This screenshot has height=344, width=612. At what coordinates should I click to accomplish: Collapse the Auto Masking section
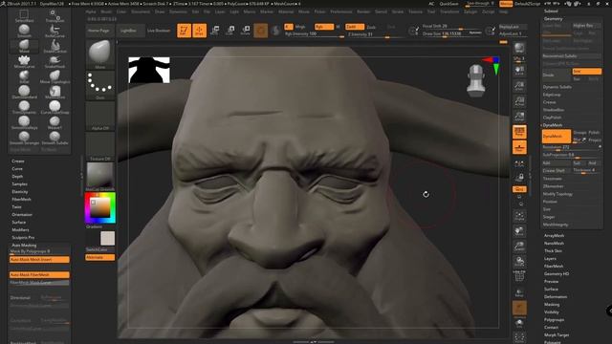pyautogui.click(x=24, y=246)
